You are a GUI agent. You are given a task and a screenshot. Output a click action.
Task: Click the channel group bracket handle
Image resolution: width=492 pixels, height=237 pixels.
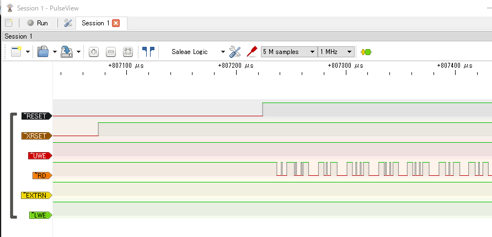[x=13, y=165]
